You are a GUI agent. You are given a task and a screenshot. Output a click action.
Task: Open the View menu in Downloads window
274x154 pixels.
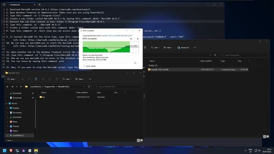pos(168,47)
